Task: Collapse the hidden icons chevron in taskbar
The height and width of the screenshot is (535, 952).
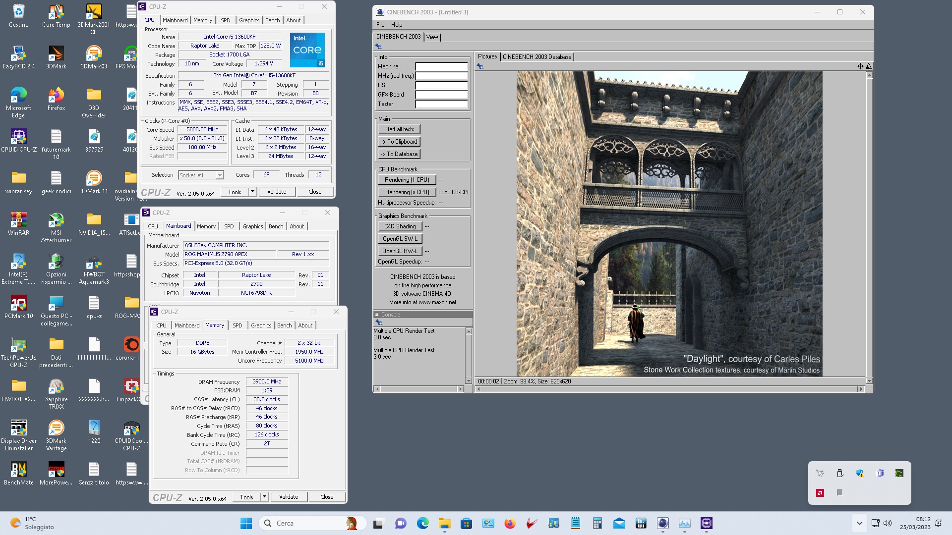Action: (859, 523)
